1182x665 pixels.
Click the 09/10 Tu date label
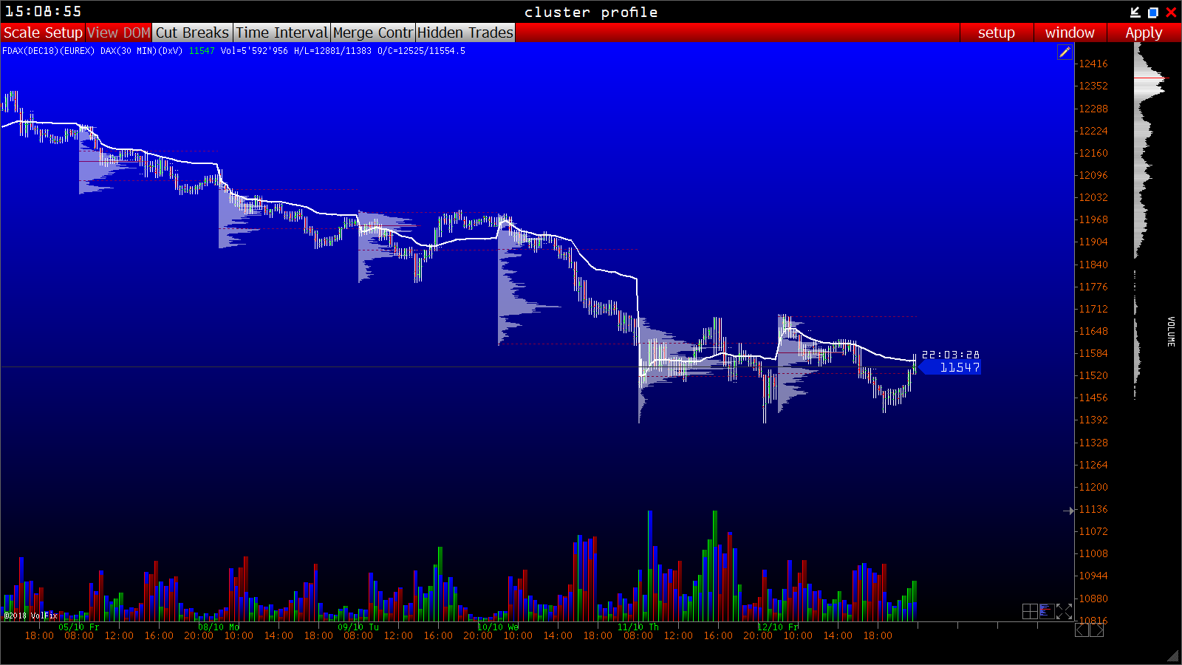(x=358, y=627)
